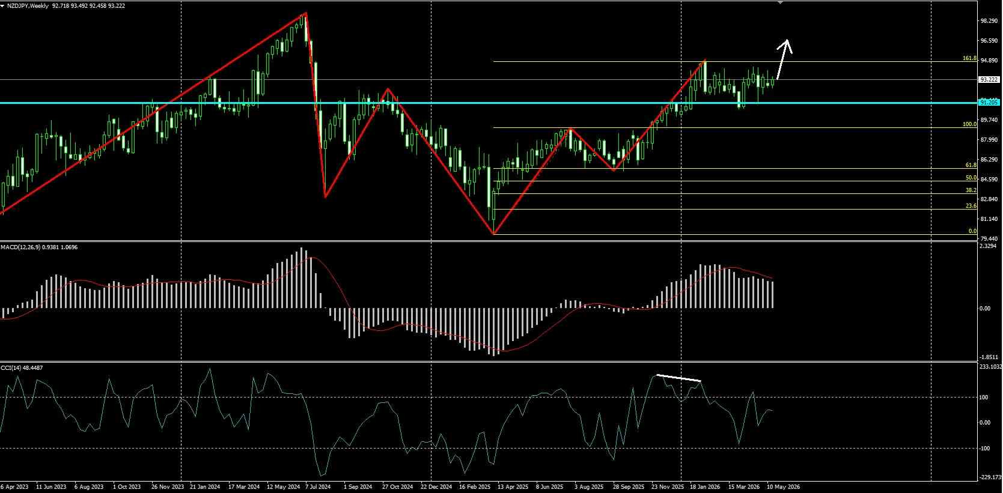Click the 61.8 Fibonacci level label

click(x=971, y=165)
